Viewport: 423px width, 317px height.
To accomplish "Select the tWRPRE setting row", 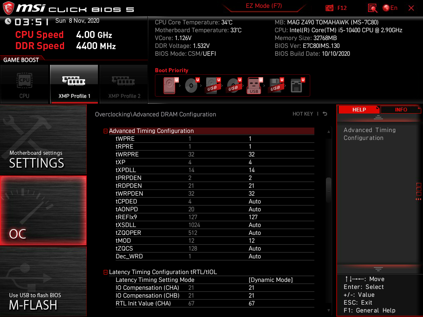I will (215, 154).
